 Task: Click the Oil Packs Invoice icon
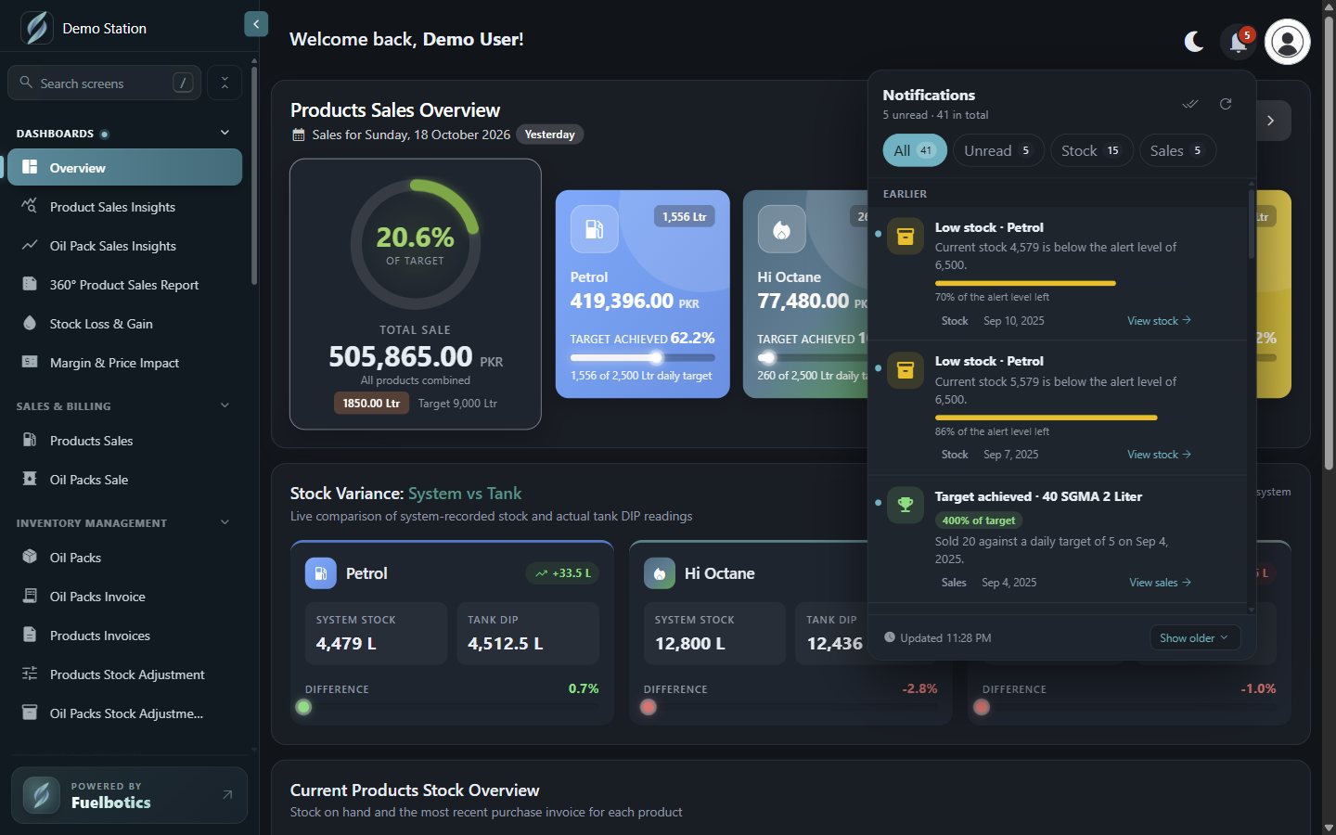30,596
